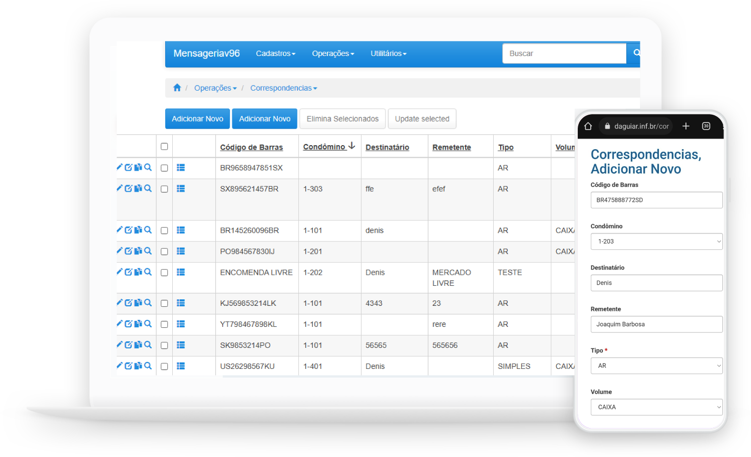Click the Mensageriav96 brand link
Image resolution: width=751 pixels, height=457 pixels.
point(206,54)
